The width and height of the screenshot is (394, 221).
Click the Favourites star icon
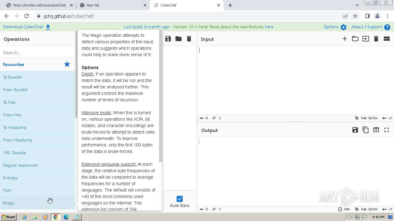click(x=67, y=64)
